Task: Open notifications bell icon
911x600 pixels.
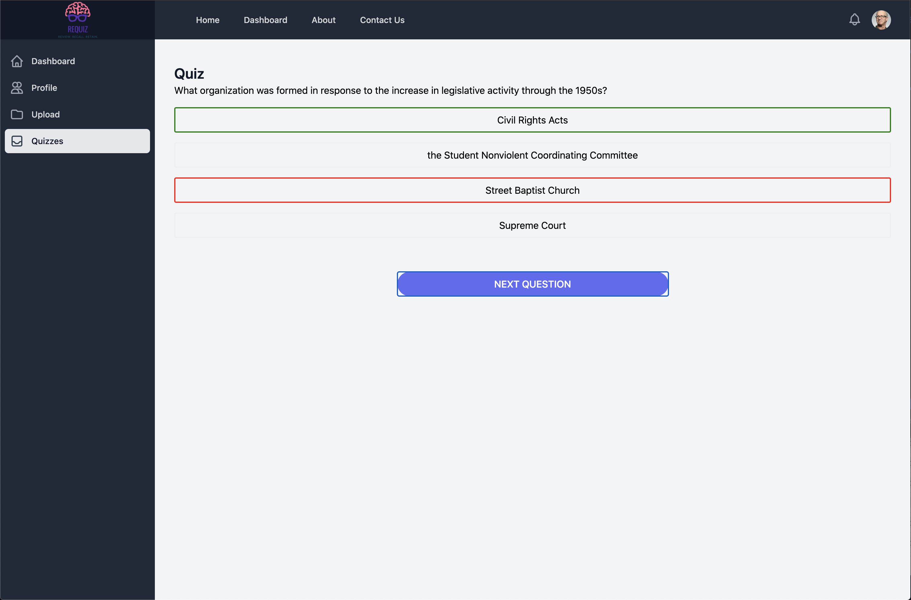Action: point(854,20)
